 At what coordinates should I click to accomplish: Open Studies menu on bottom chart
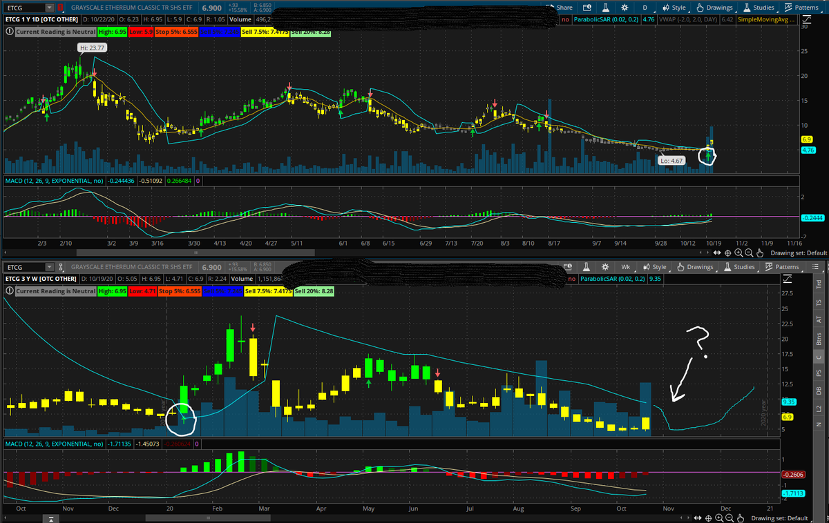740,266
